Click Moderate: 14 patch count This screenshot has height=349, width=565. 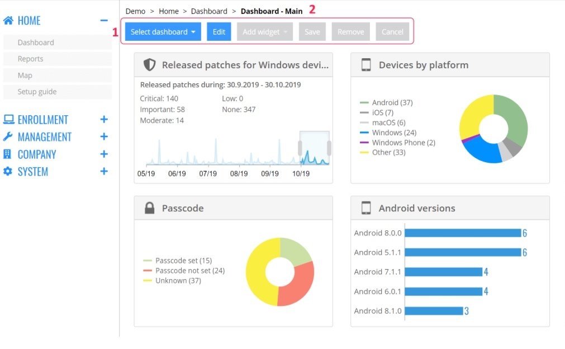tap(162, 120)
